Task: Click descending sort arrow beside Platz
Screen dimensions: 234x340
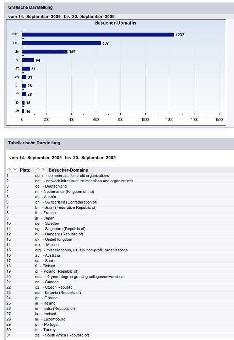Action: coord(15,169)
